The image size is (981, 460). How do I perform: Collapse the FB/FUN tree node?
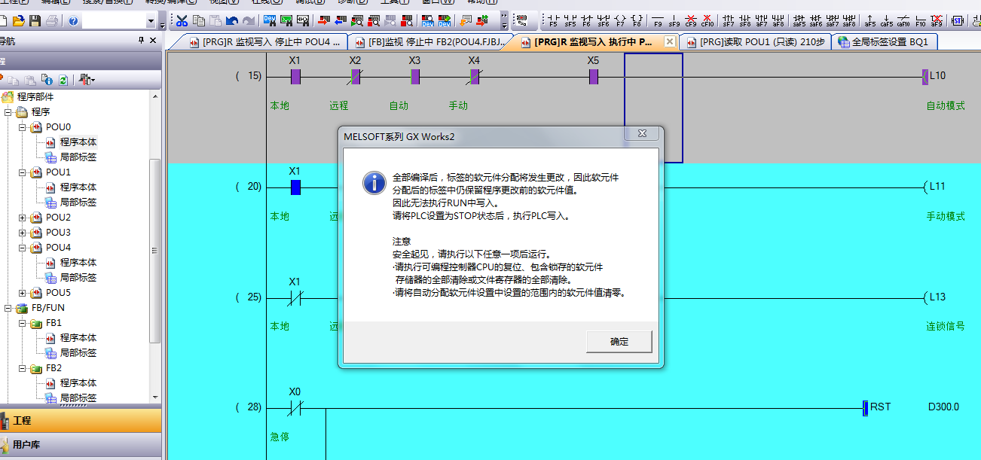(9, 308)
